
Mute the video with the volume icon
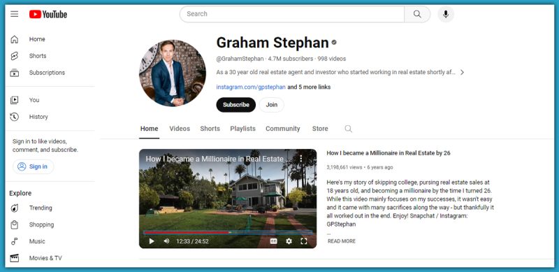click(x=166, y=241)
